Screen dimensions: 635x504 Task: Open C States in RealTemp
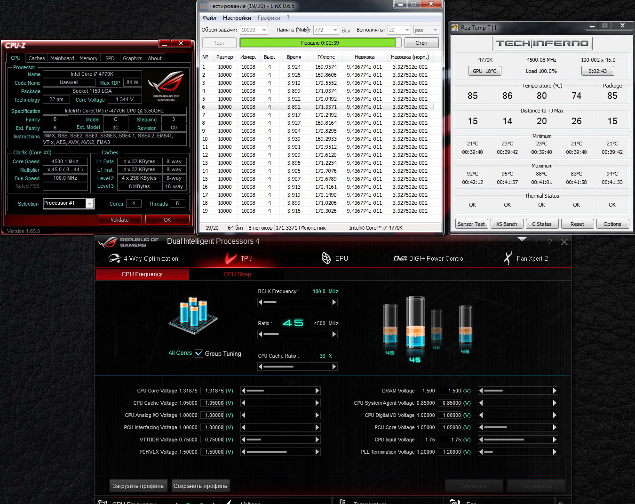pyautogui.click(x=542, y=224)
